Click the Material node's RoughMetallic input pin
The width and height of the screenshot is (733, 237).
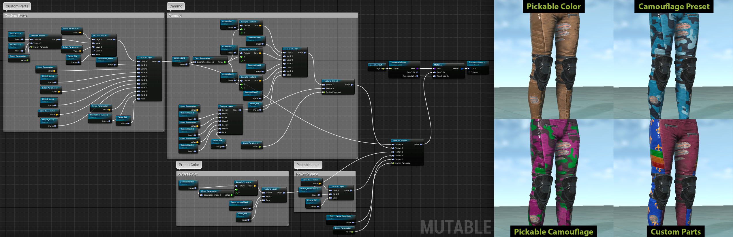[434, 76]
